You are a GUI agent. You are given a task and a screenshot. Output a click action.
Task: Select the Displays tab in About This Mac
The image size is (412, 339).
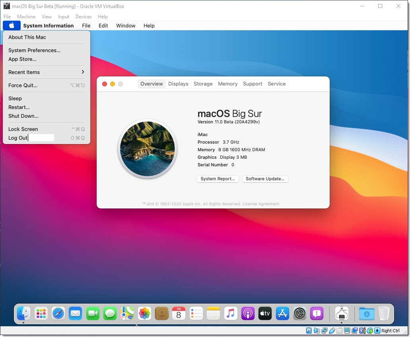coord(178,84)
